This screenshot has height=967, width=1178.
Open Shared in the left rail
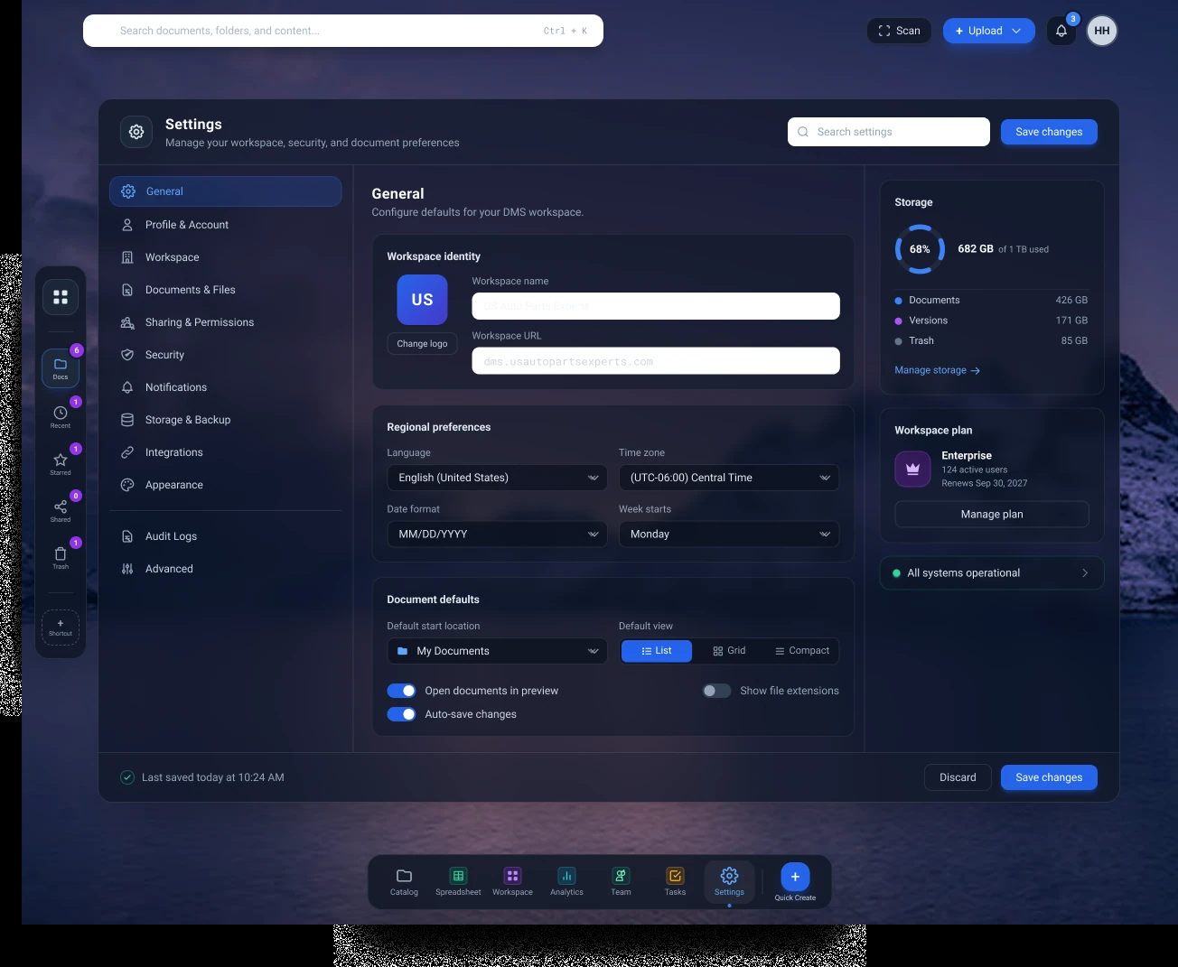(x=61, y=510)
